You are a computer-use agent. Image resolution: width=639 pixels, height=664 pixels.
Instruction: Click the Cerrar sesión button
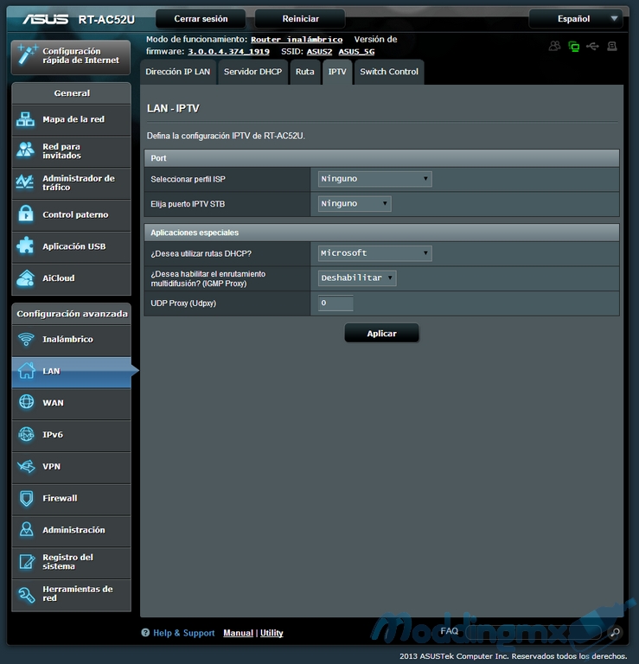click(201, 19)
